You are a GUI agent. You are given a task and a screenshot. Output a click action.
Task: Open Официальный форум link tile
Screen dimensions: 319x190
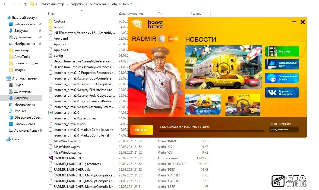click(282, 78)
